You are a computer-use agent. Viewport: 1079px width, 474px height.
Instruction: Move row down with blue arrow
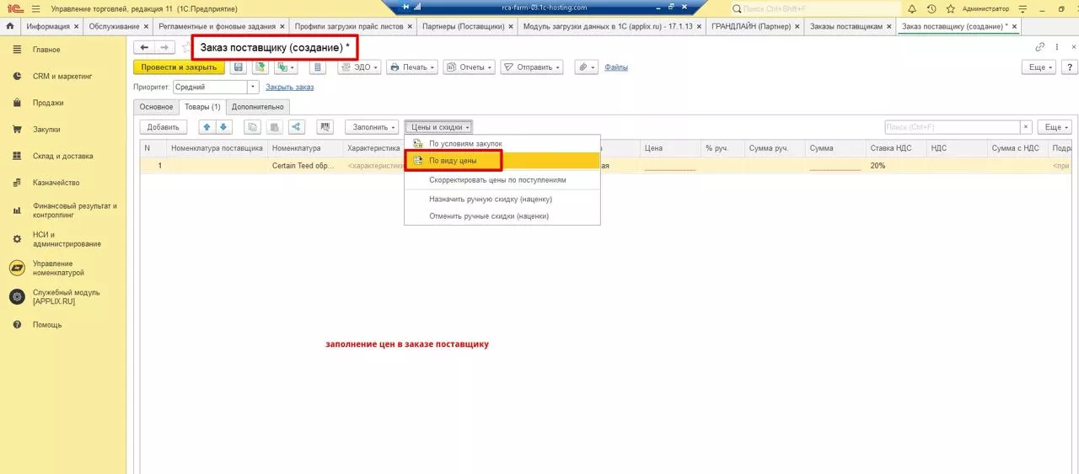click(223, 127)
